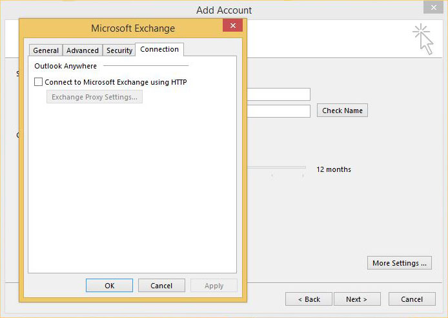448x318 pixels.
Task: Close the Add Account window
Action: [x=433, y=8]
